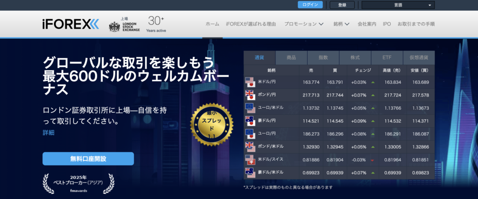Switch to the 商品 tab
Image resolution: width=478 pixels, height=199 pixels.
pos(291,57)
